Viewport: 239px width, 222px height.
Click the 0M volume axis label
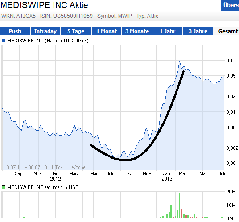(230, 218)
